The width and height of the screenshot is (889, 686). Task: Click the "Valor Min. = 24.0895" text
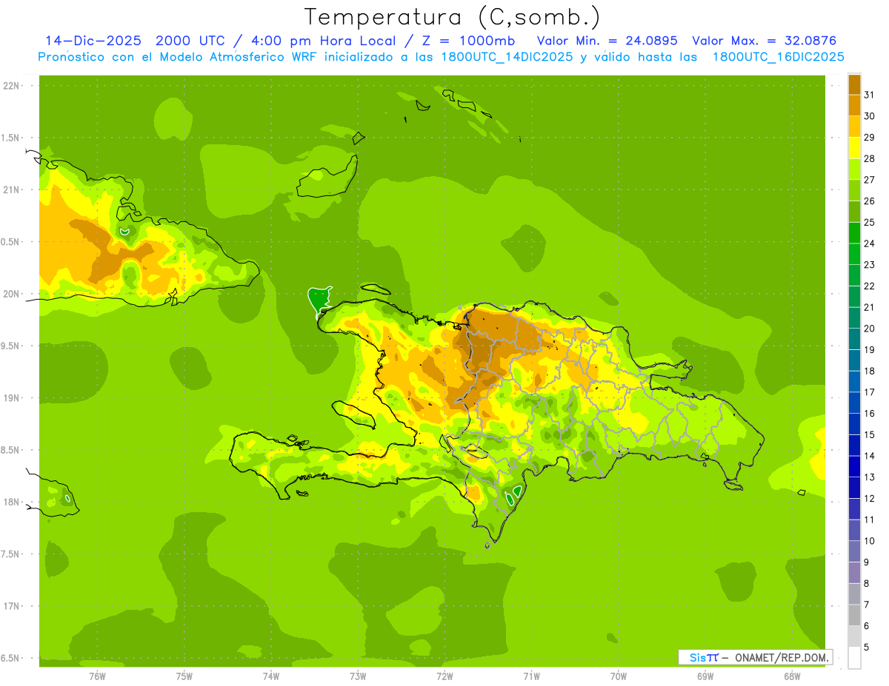pyautogui.click(x=607, y=41)
